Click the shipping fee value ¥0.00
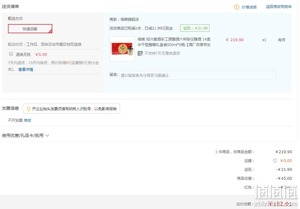This screenshot has height=209, width=300. tap(286, 161)
